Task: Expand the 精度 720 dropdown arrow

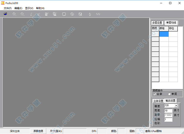Action: click(x=176, y=106)
